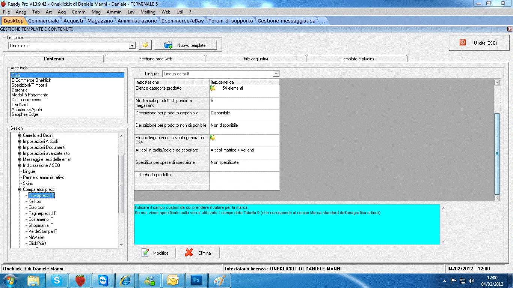This screenshot has height=288, width=513.
Task: Open Gestione messaggistica tab
Action: 286,21
